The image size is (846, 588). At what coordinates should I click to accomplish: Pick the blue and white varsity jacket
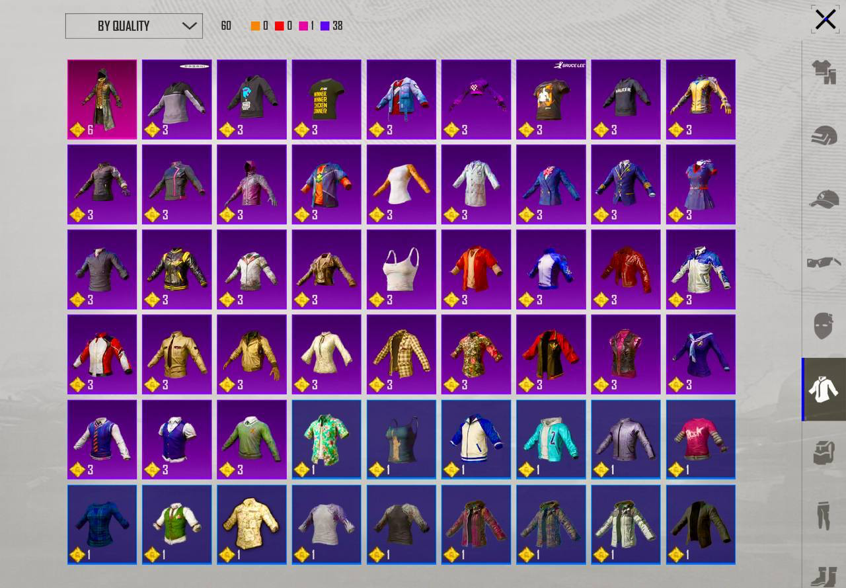(x=476, y=439)
